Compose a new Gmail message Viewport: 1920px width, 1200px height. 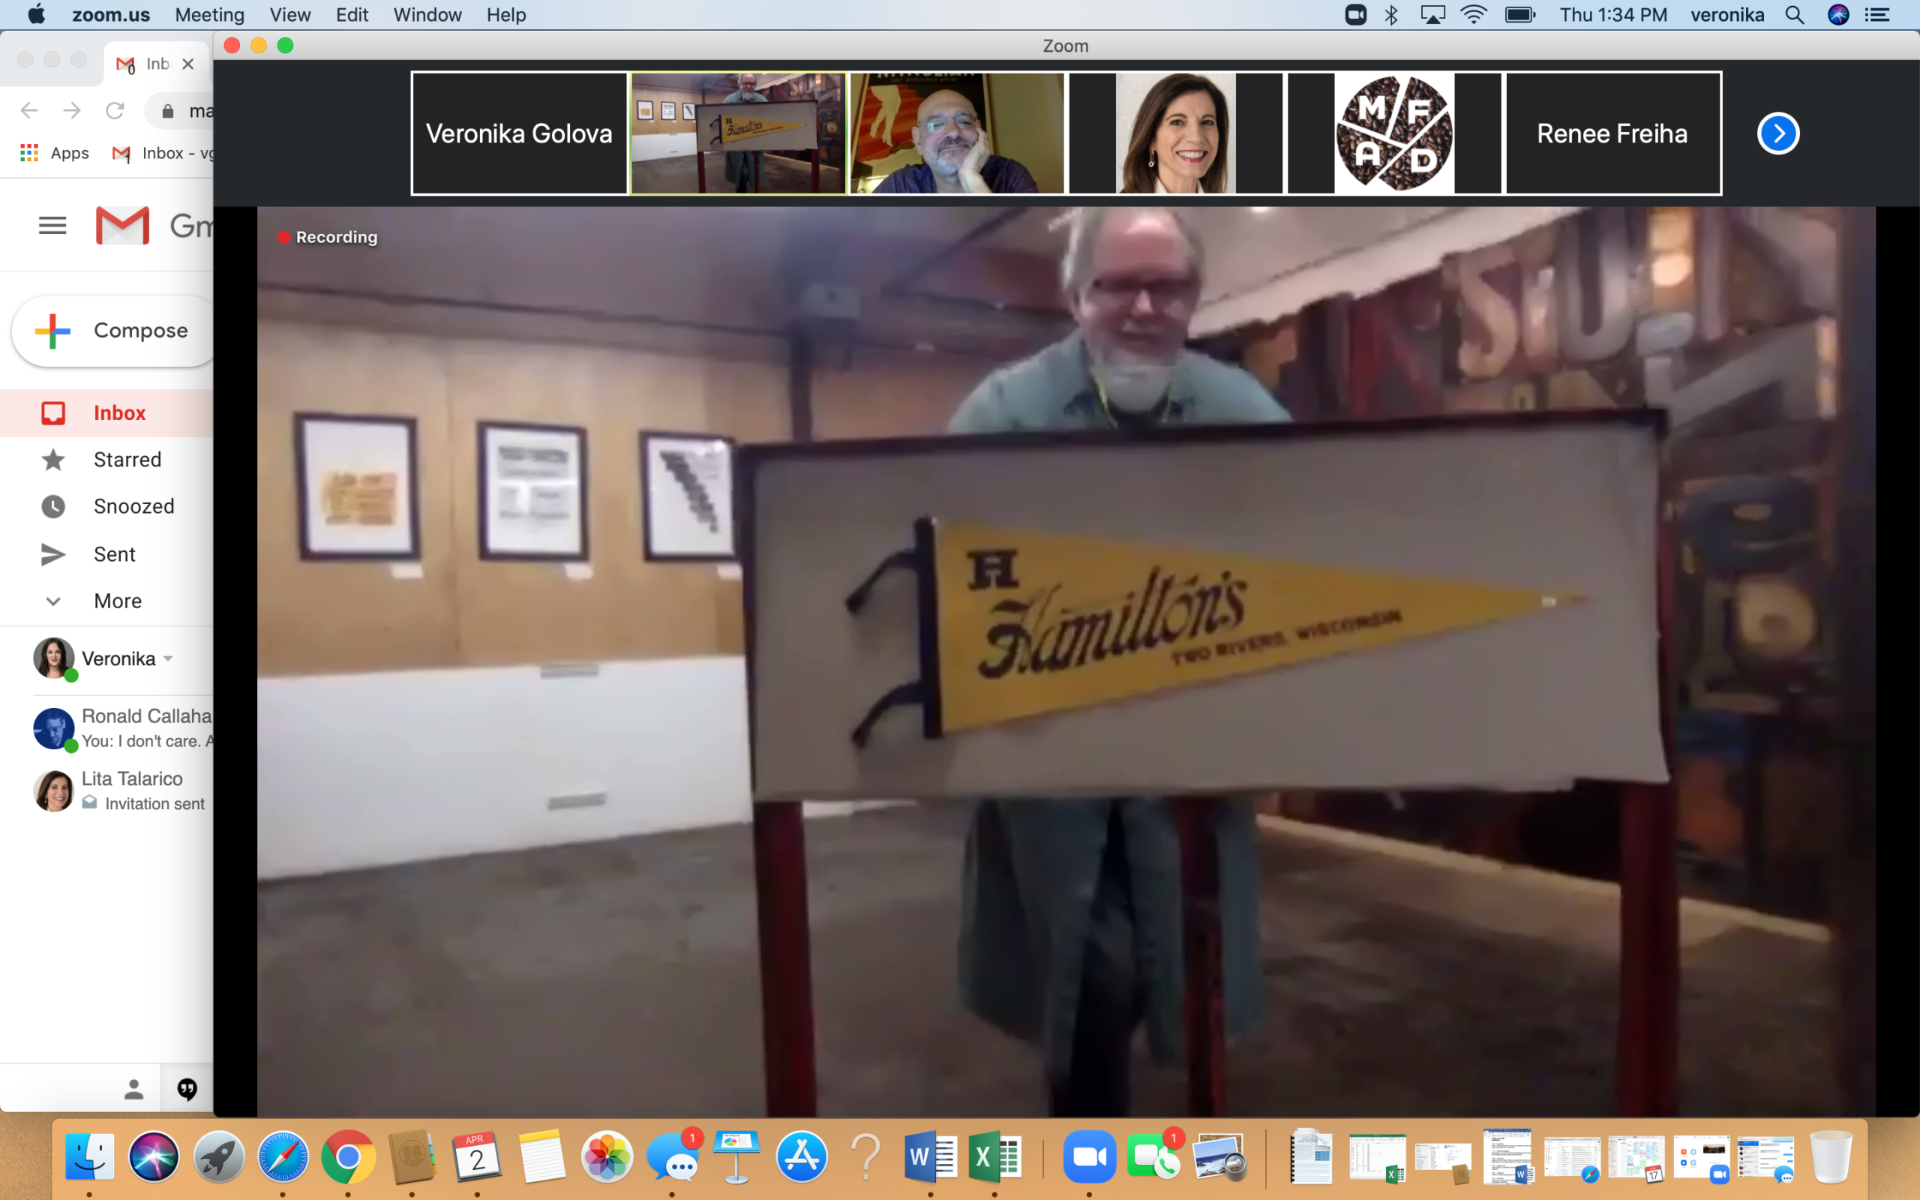(x=112, y=331)
